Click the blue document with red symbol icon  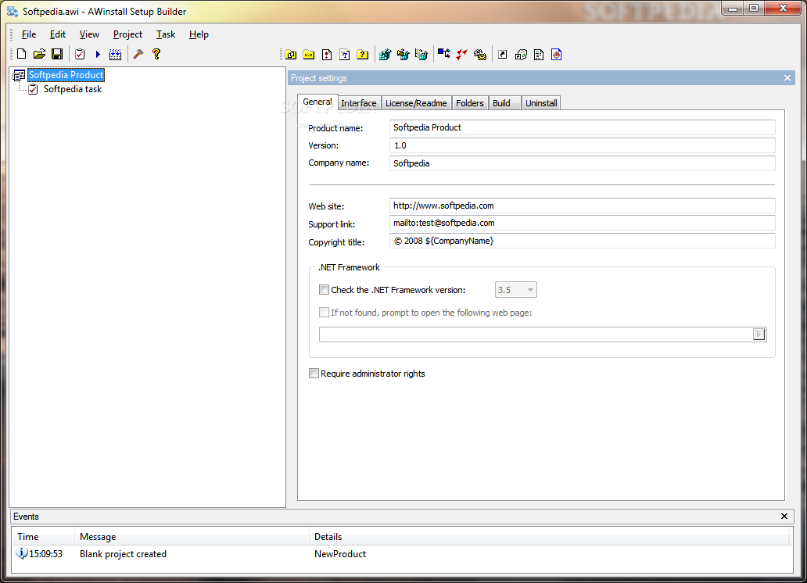point(556,55)
